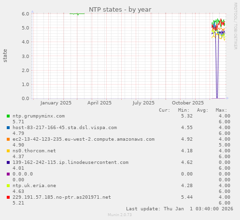Click the 5.71 value under ntp.grumpyminx.com
The width and height of the screenshot is (240, 220).
click(18, 122)
